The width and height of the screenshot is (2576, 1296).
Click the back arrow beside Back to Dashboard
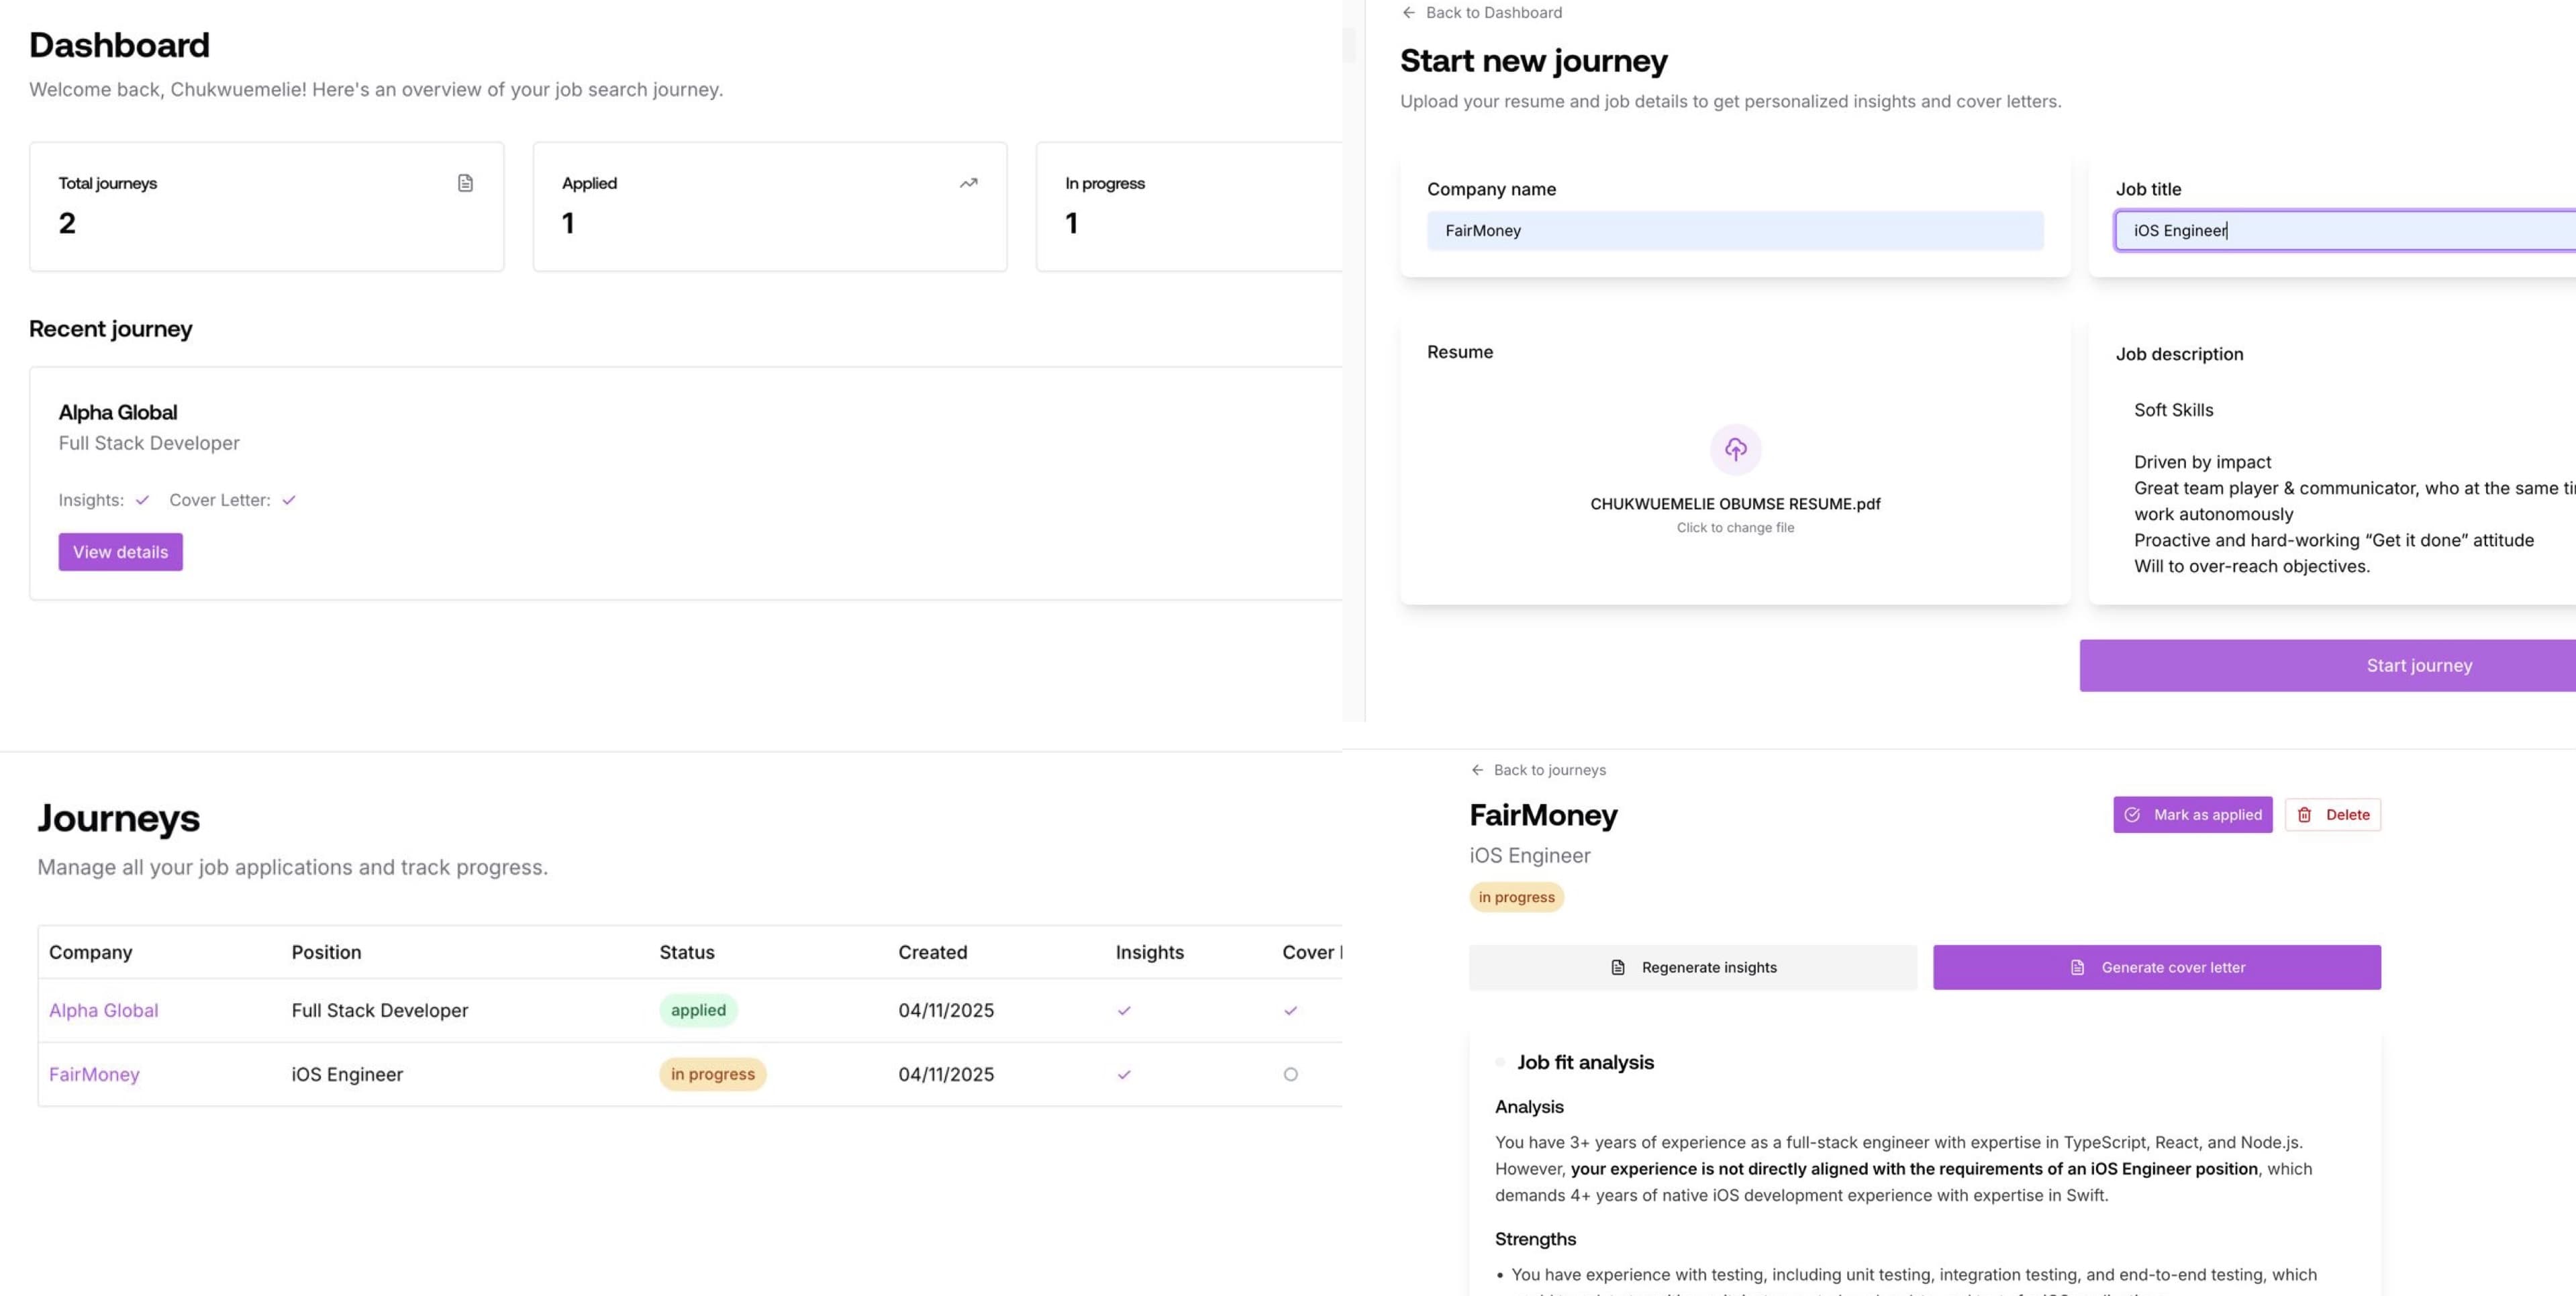[x=1408, y=13]
